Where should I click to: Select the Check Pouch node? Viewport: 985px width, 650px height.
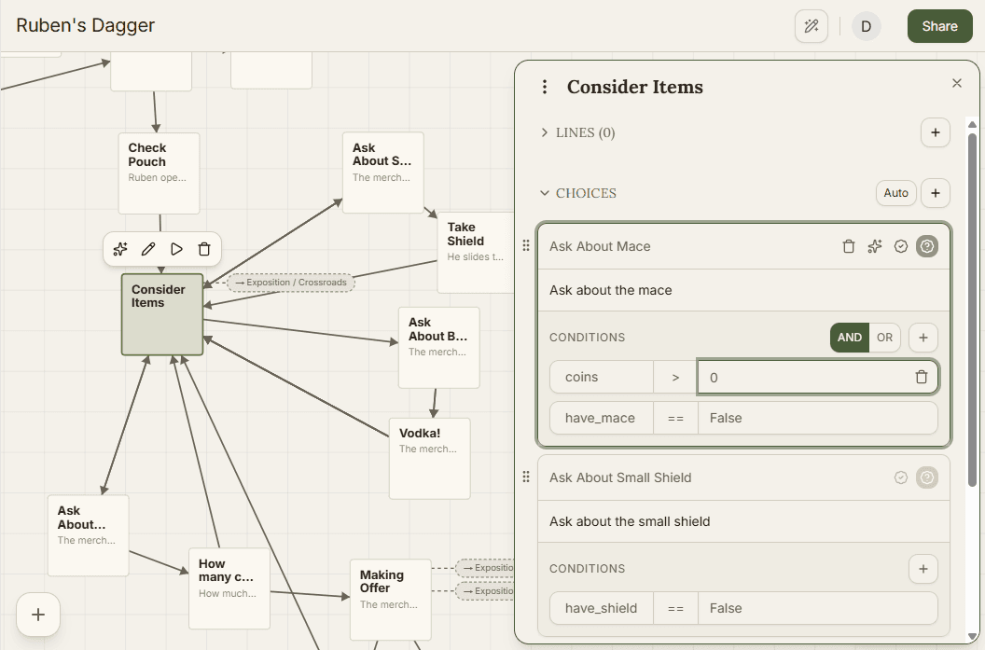click(x=159, y=173)
